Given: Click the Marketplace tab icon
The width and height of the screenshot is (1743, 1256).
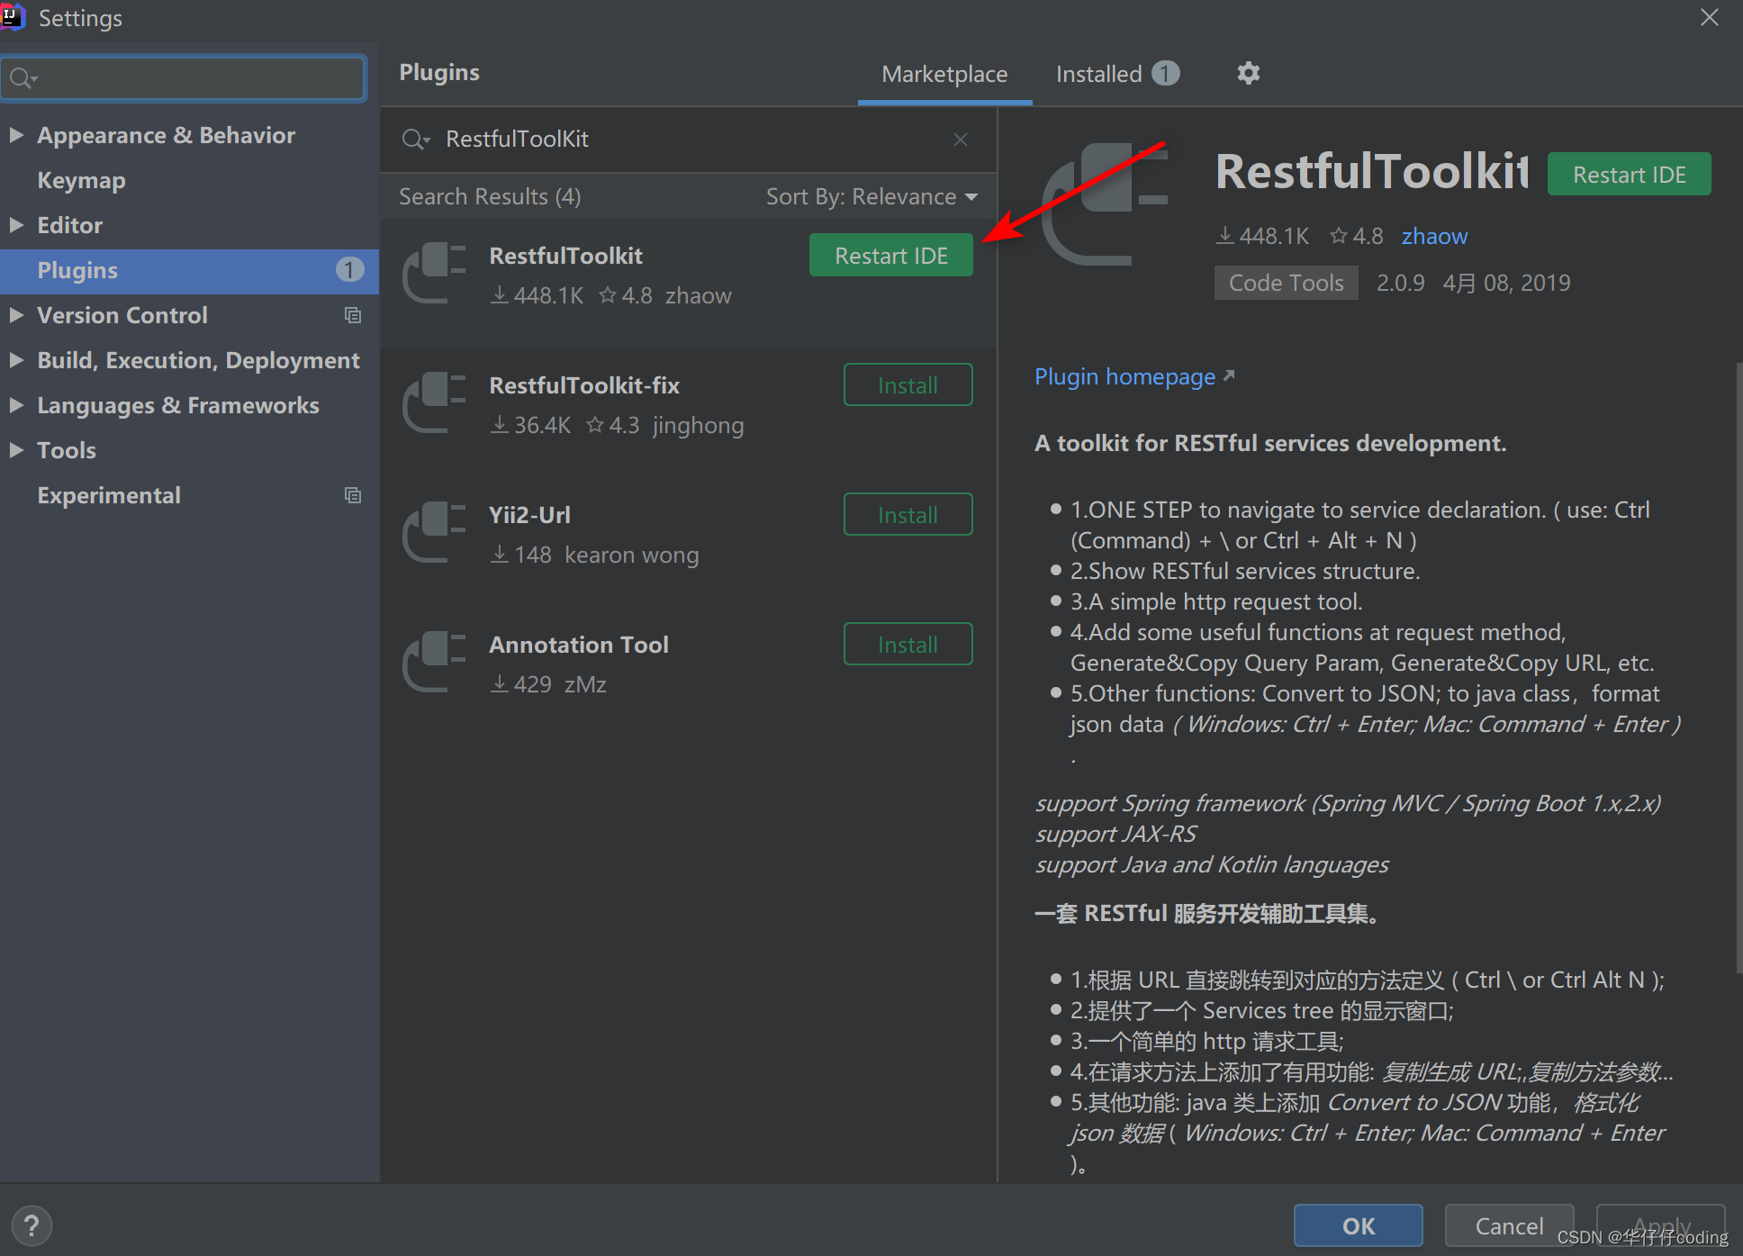Looking at the screenshot, I should click(944, 72).
